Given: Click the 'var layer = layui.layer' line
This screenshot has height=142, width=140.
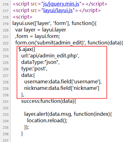Looking at the screenshot, I should (x=41, y=30).
